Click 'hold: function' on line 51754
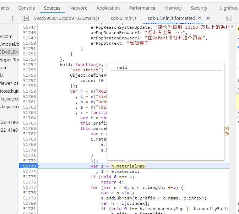Screen dimensions: 239x214 click(x=77, y=65)
